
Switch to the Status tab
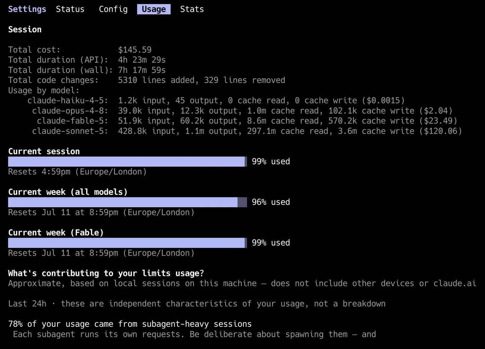[x=70, y=9]
